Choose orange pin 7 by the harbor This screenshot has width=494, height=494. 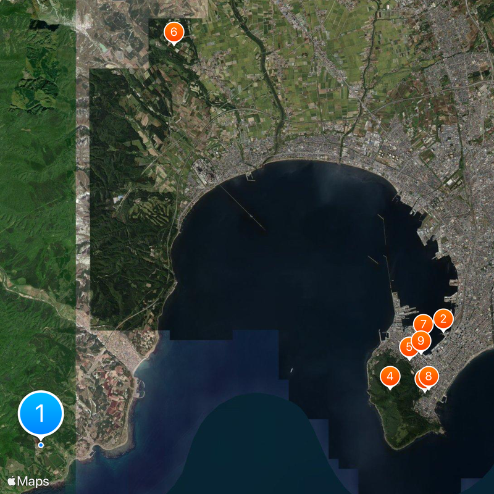coord(423,324)
